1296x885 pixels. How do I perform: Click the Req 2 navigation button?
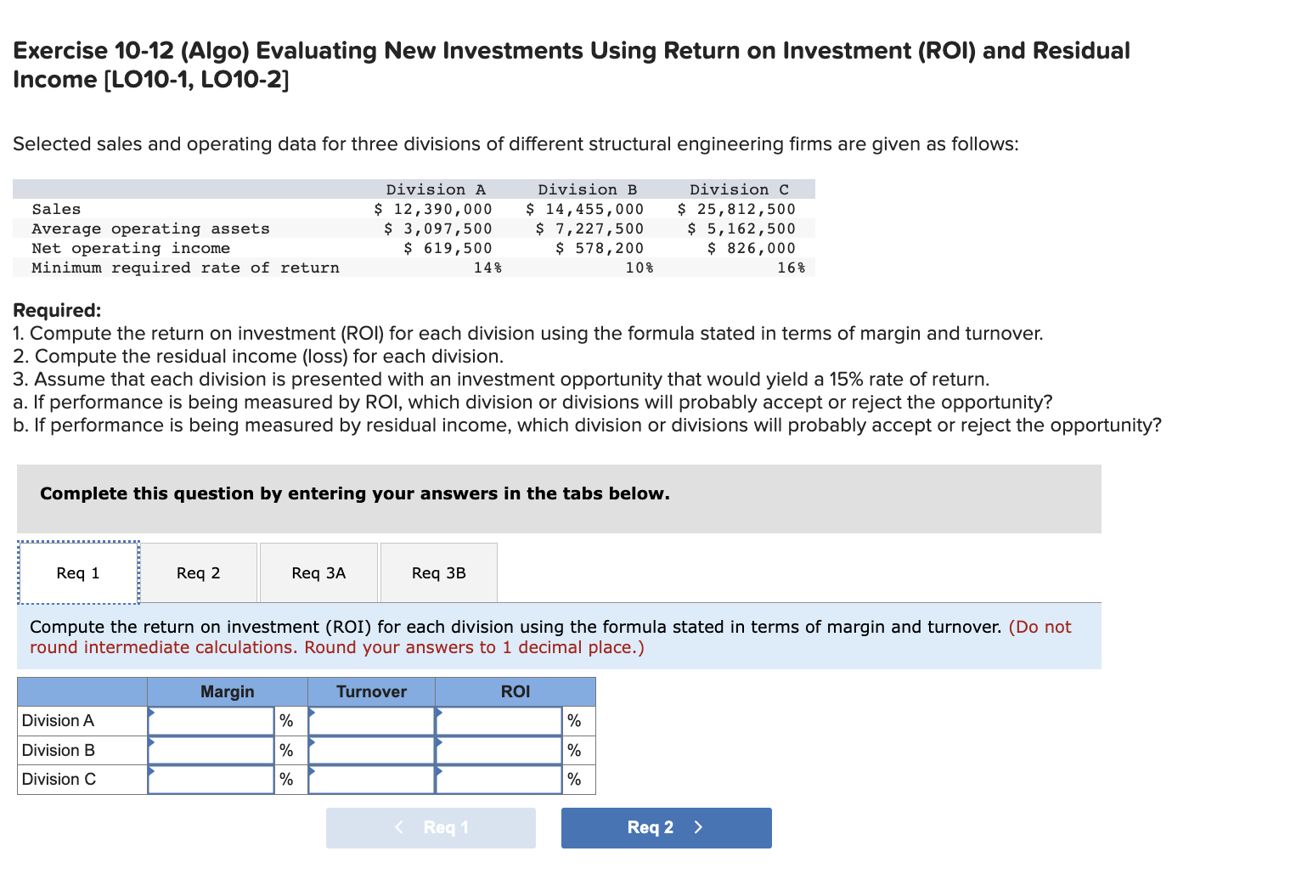tap(666, 827)
